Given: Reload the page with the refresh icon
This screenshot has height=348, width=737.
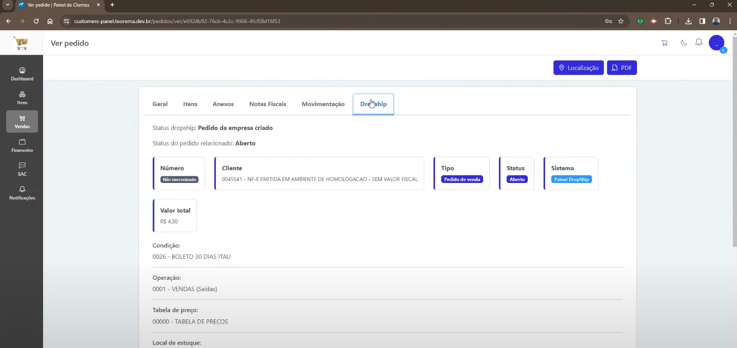Looking at the screenshot, I should pos(36,21).
